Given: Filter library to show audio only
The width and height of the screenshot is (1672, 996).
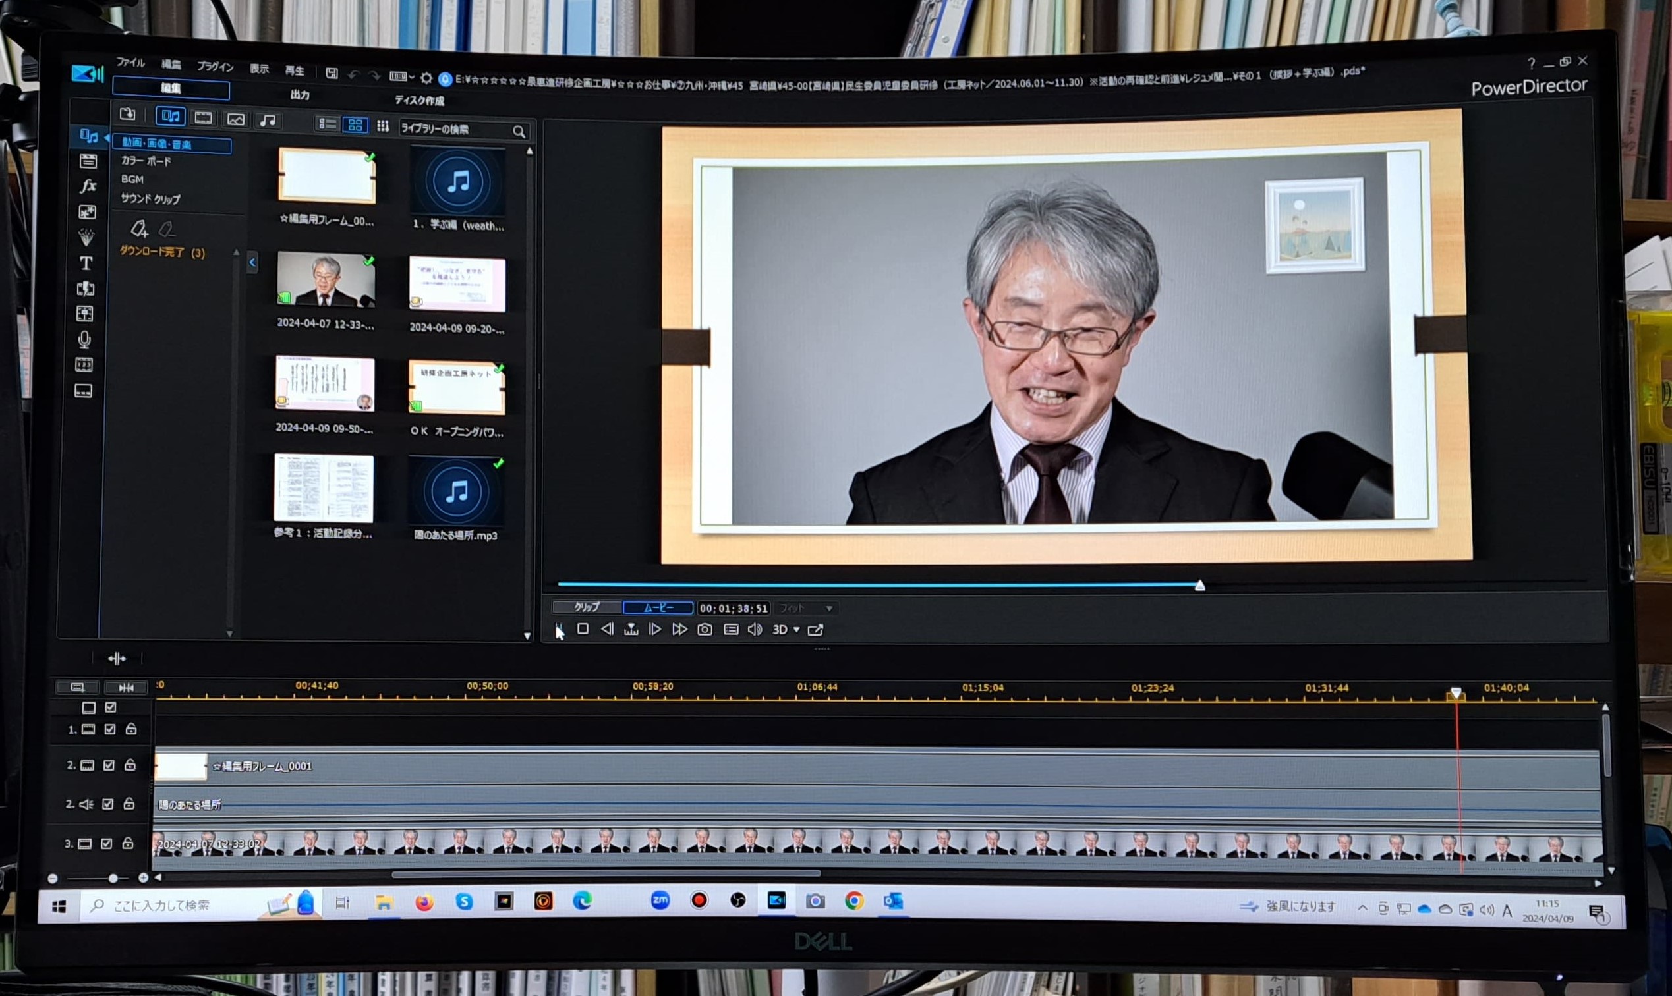Looking at the screenshot, I should point(268,121).
